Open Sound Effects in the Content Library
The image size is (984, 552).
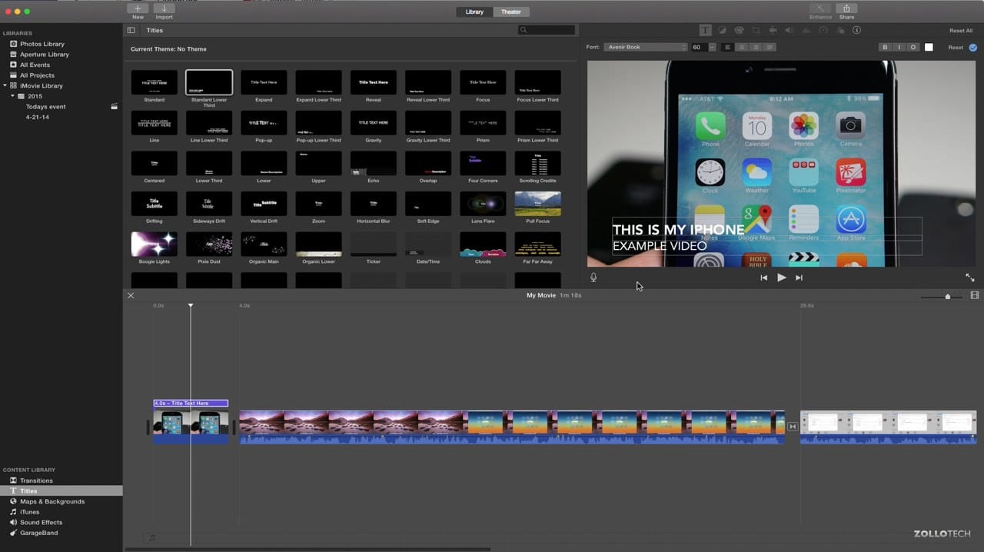click(42, 522)
